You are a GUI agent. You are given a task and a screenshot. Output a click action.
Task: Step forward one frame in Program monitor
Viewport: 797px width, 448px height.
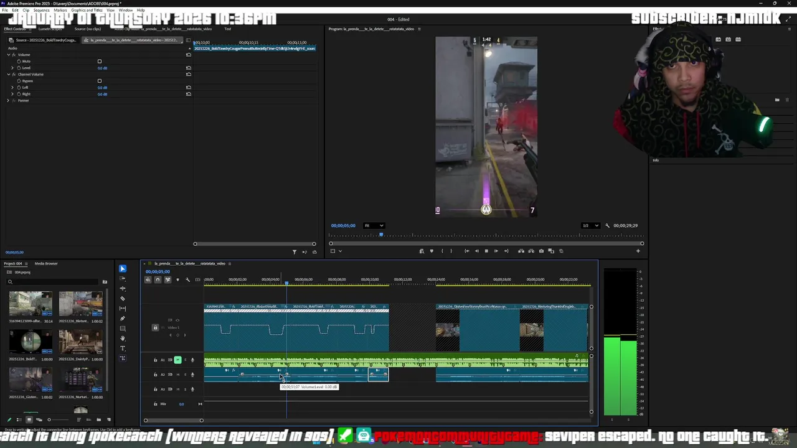click(x=496, y=251)
